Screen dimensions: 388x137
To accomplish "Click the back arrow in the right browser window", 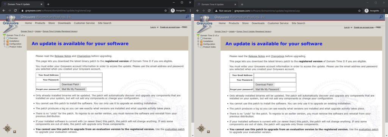I will 197,11.
